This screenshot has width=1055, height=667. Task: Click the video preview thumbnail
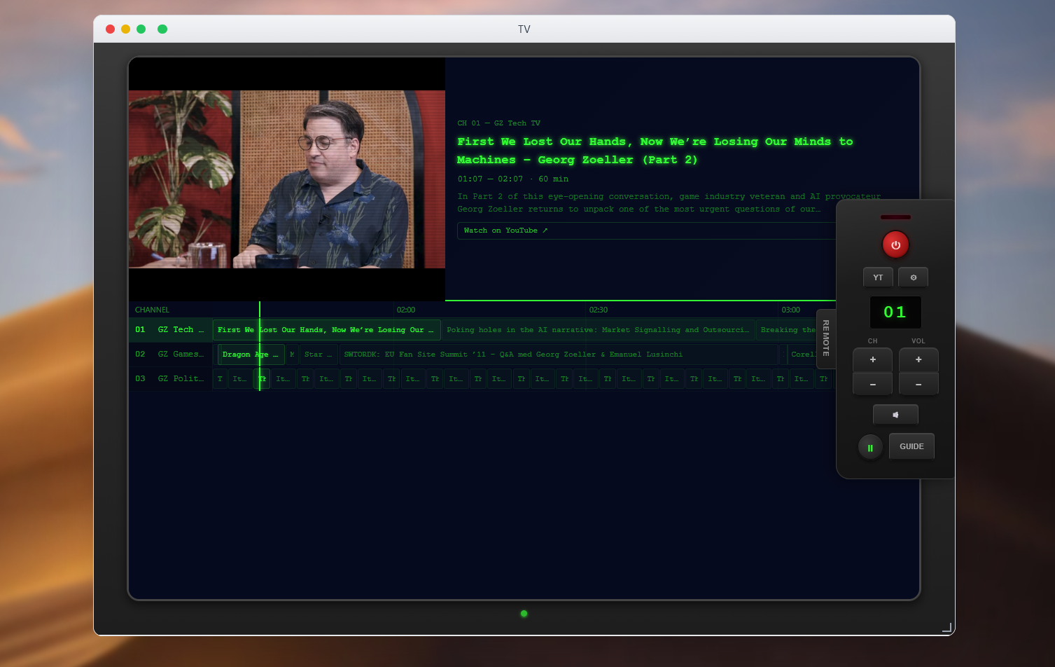tap(286, 179)
